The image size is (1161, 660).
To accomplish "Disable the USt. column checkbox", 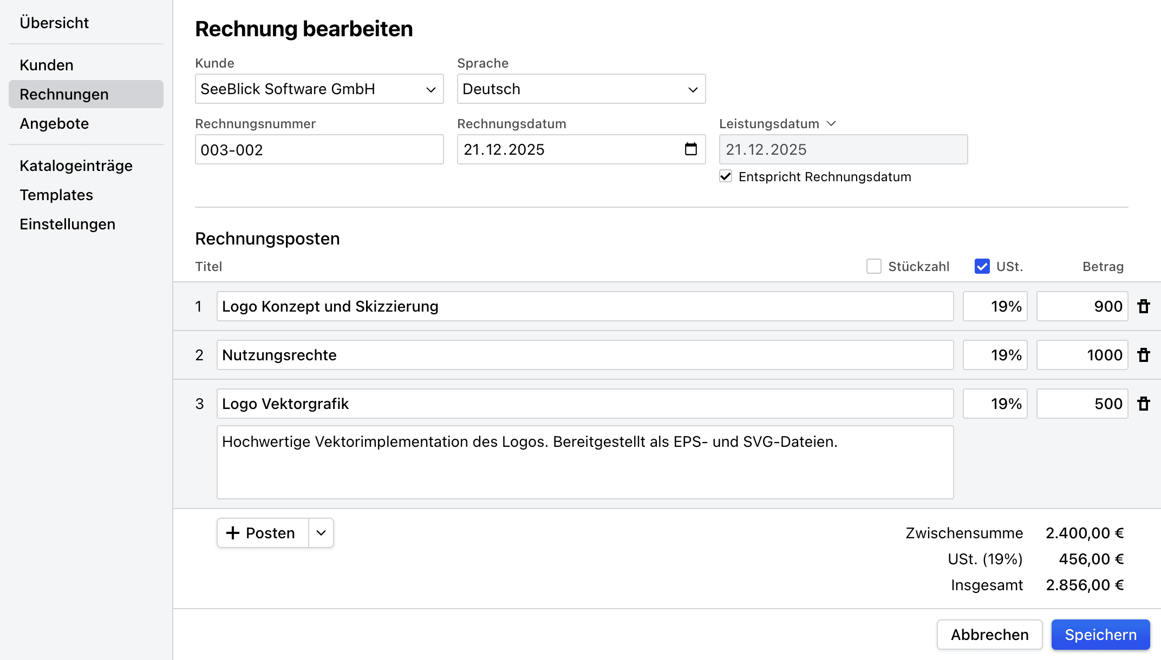I will [981, 266].
